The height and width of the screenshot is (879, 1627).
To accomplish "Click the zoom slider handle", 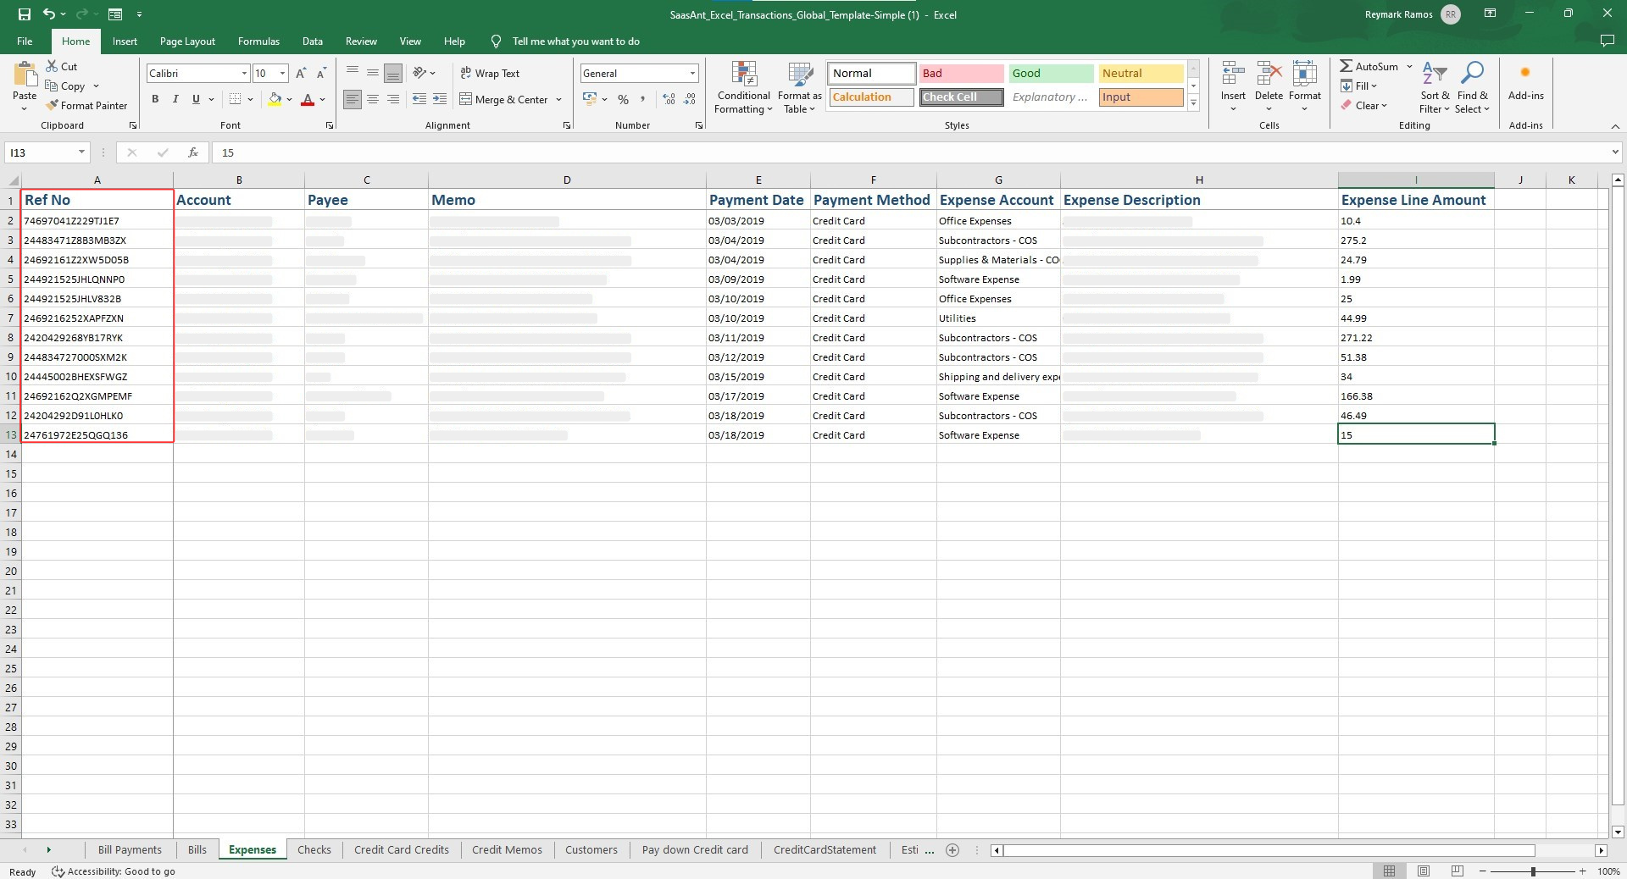I will pos(1533,871).
